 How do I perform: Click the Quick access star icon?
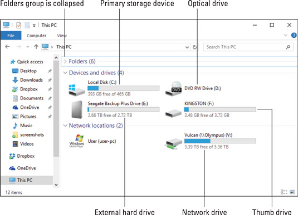[13, 62]
